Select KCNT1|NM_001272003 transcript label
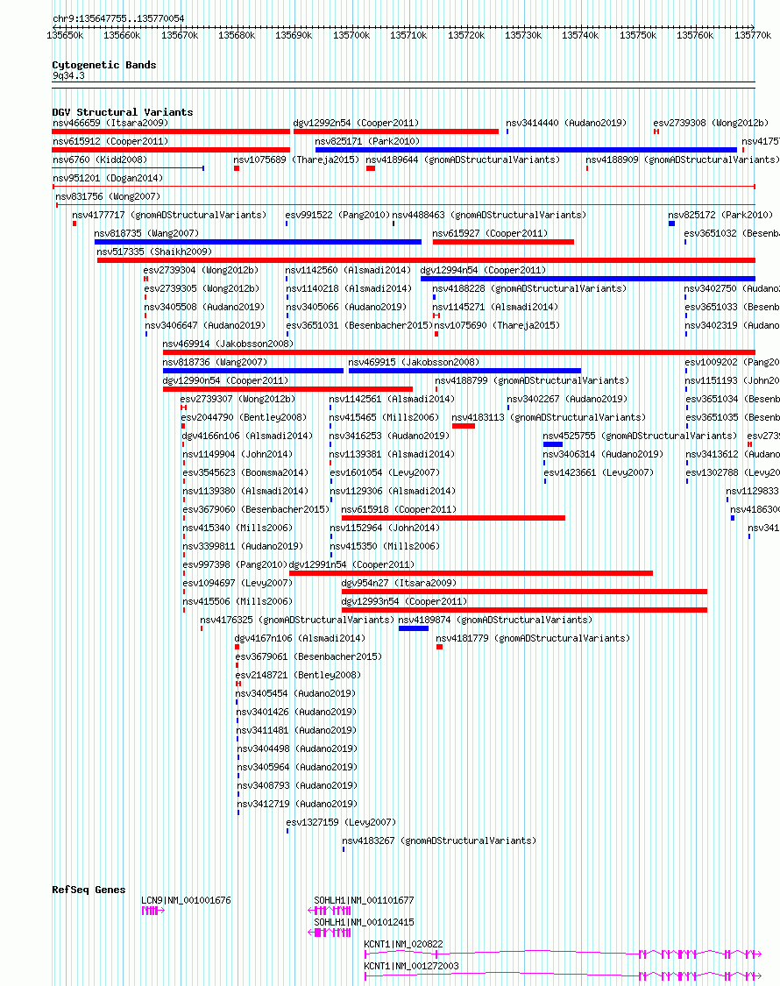This screenshot has width=780, height=986. click(x=411, y=967)
